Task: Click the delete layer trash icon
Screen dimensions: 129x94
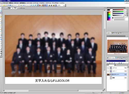Action: 110,63
